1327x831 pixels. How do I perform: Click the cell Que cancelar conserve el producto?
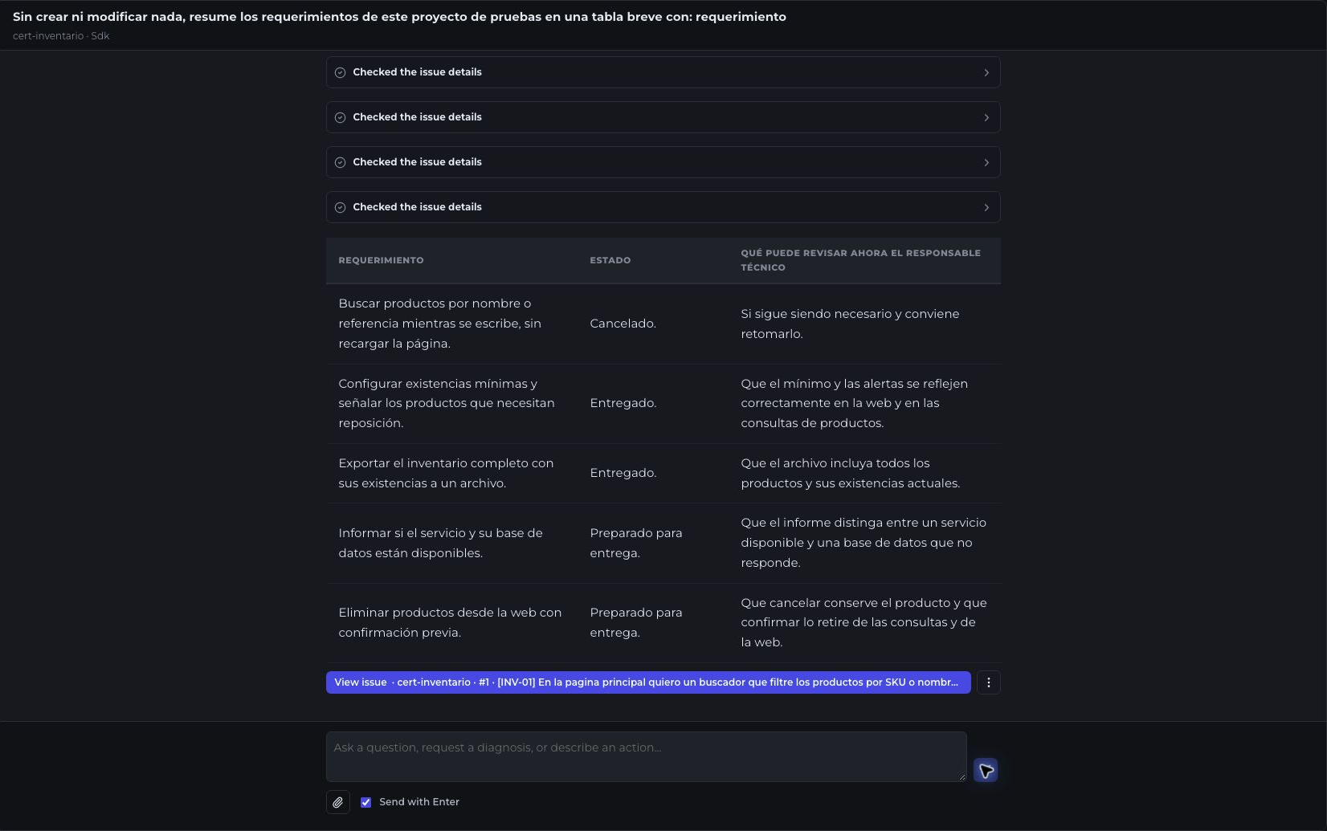[x=864, y=622]
